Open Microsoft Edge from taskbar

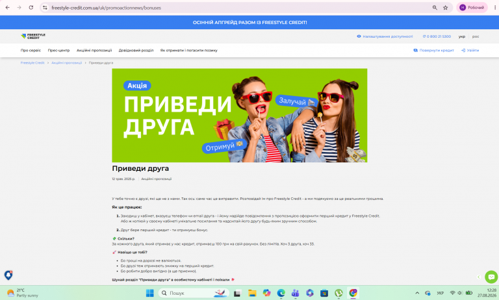[281, 293]
